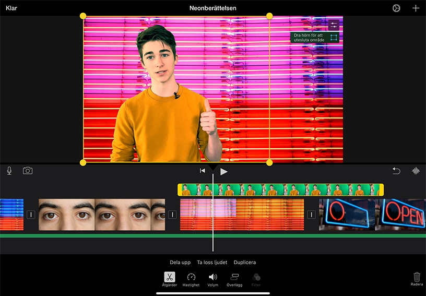
Task: Tap Ta loss ljudet to detach audio
Action: [x=212, y=262]
